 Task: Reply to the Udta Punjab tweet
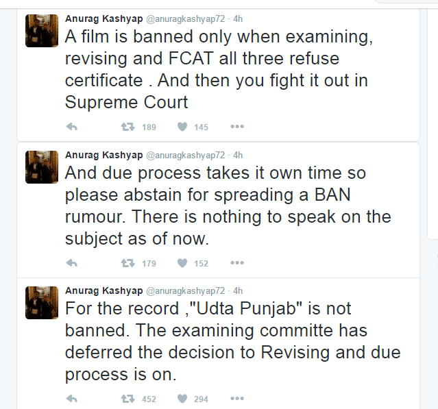(71, 399)
